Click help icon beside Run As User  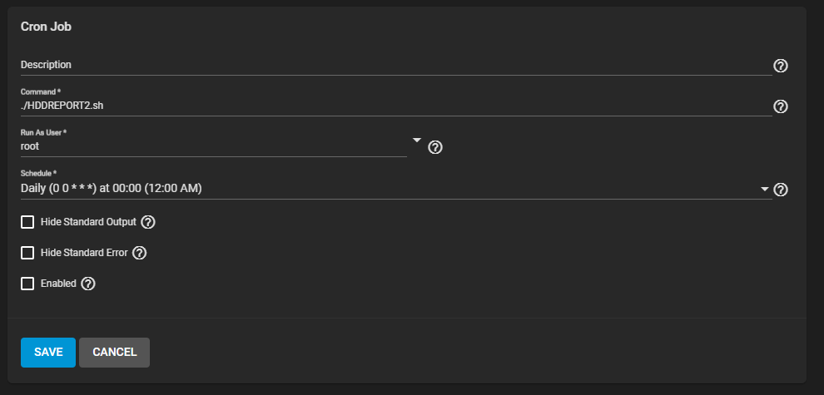coord(435,147)
